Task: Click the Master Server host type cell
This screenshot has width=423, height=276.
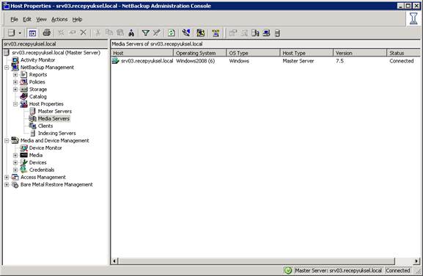Action: tap(298, 61)
